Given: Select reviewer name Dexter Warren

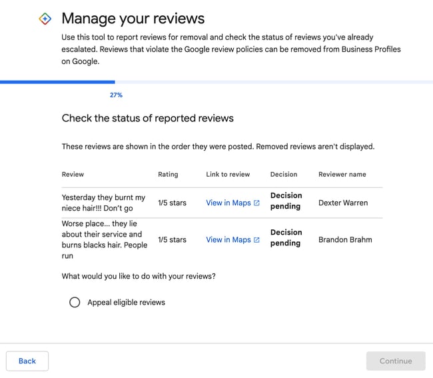Looking at the screenshot, I should coord(343,203).
